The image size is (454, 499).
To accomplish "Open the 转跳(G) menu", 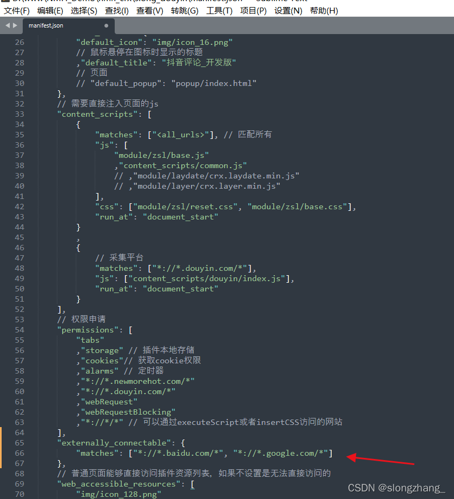I will click(185, 11).
